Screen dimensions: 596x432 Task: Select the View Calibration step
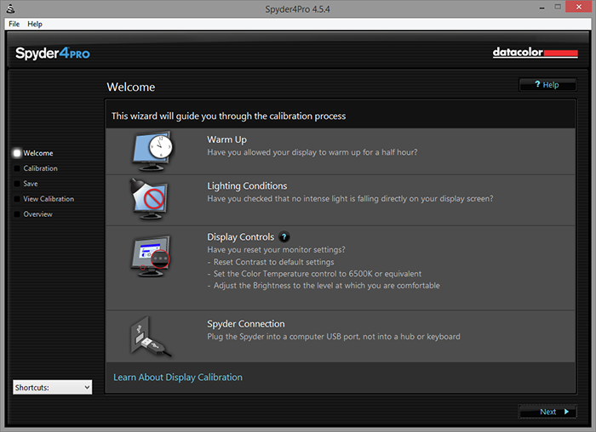pos(49,199)
